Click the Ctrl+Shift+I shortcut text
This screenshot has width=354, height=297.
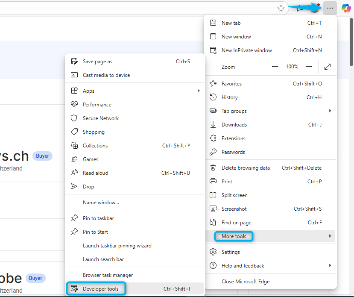(176, 288)
